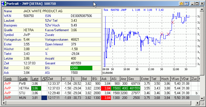Viewport: 206px width, 107px height.
Task: Click the WKN value 508750
Action: pos(29,16)
